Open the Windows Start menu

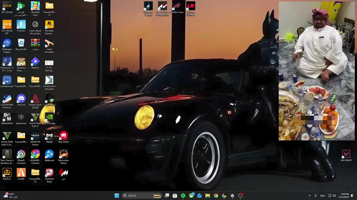point(117,196)
